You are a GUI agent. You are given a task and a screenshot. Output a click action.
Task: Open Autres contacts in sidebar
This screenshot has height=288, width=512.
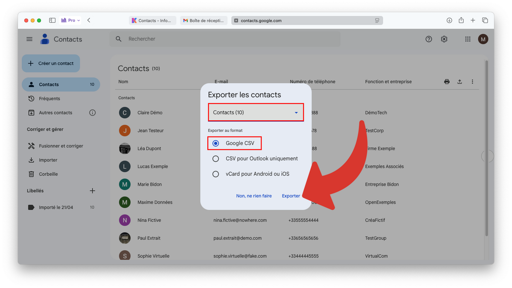tap(55, 113)
